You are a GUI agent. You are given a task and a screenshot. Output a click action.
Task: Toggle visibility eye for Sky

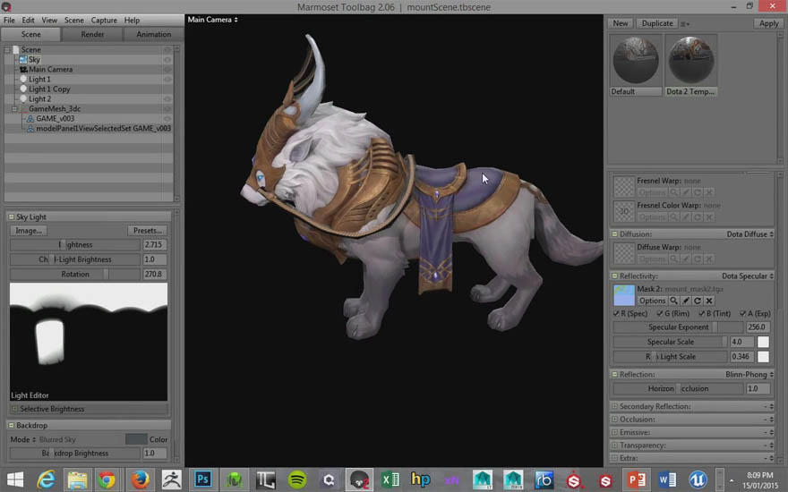click(x=167, y=59)
